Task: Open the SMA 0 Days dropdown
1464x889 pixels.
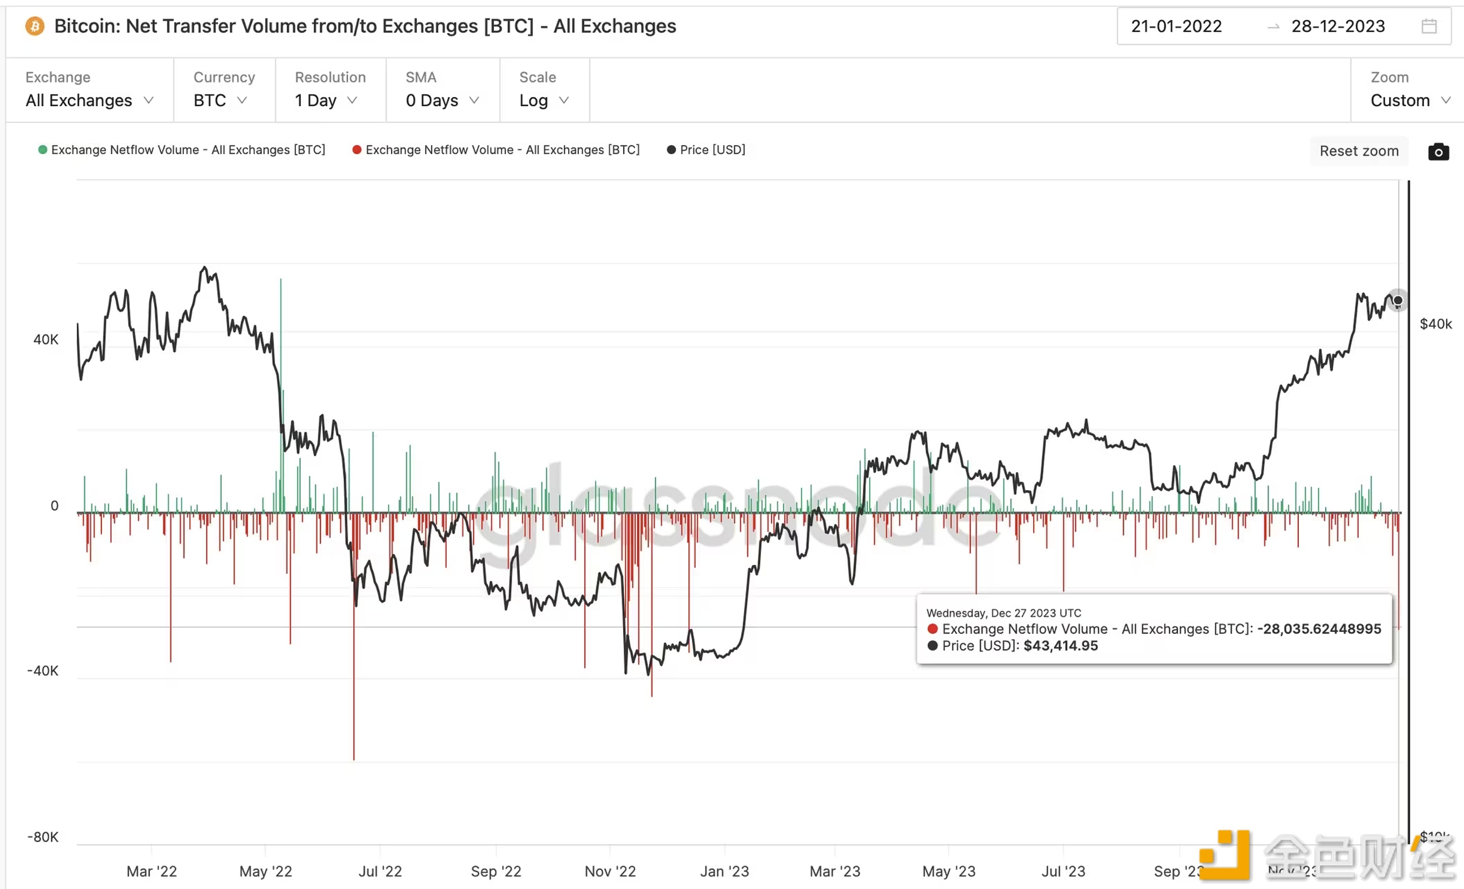Action: 442,100
